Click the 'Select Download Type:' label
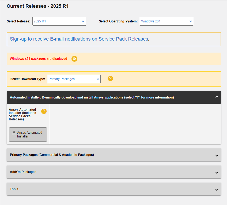This screenshot has width=227, height=205. 28,79
